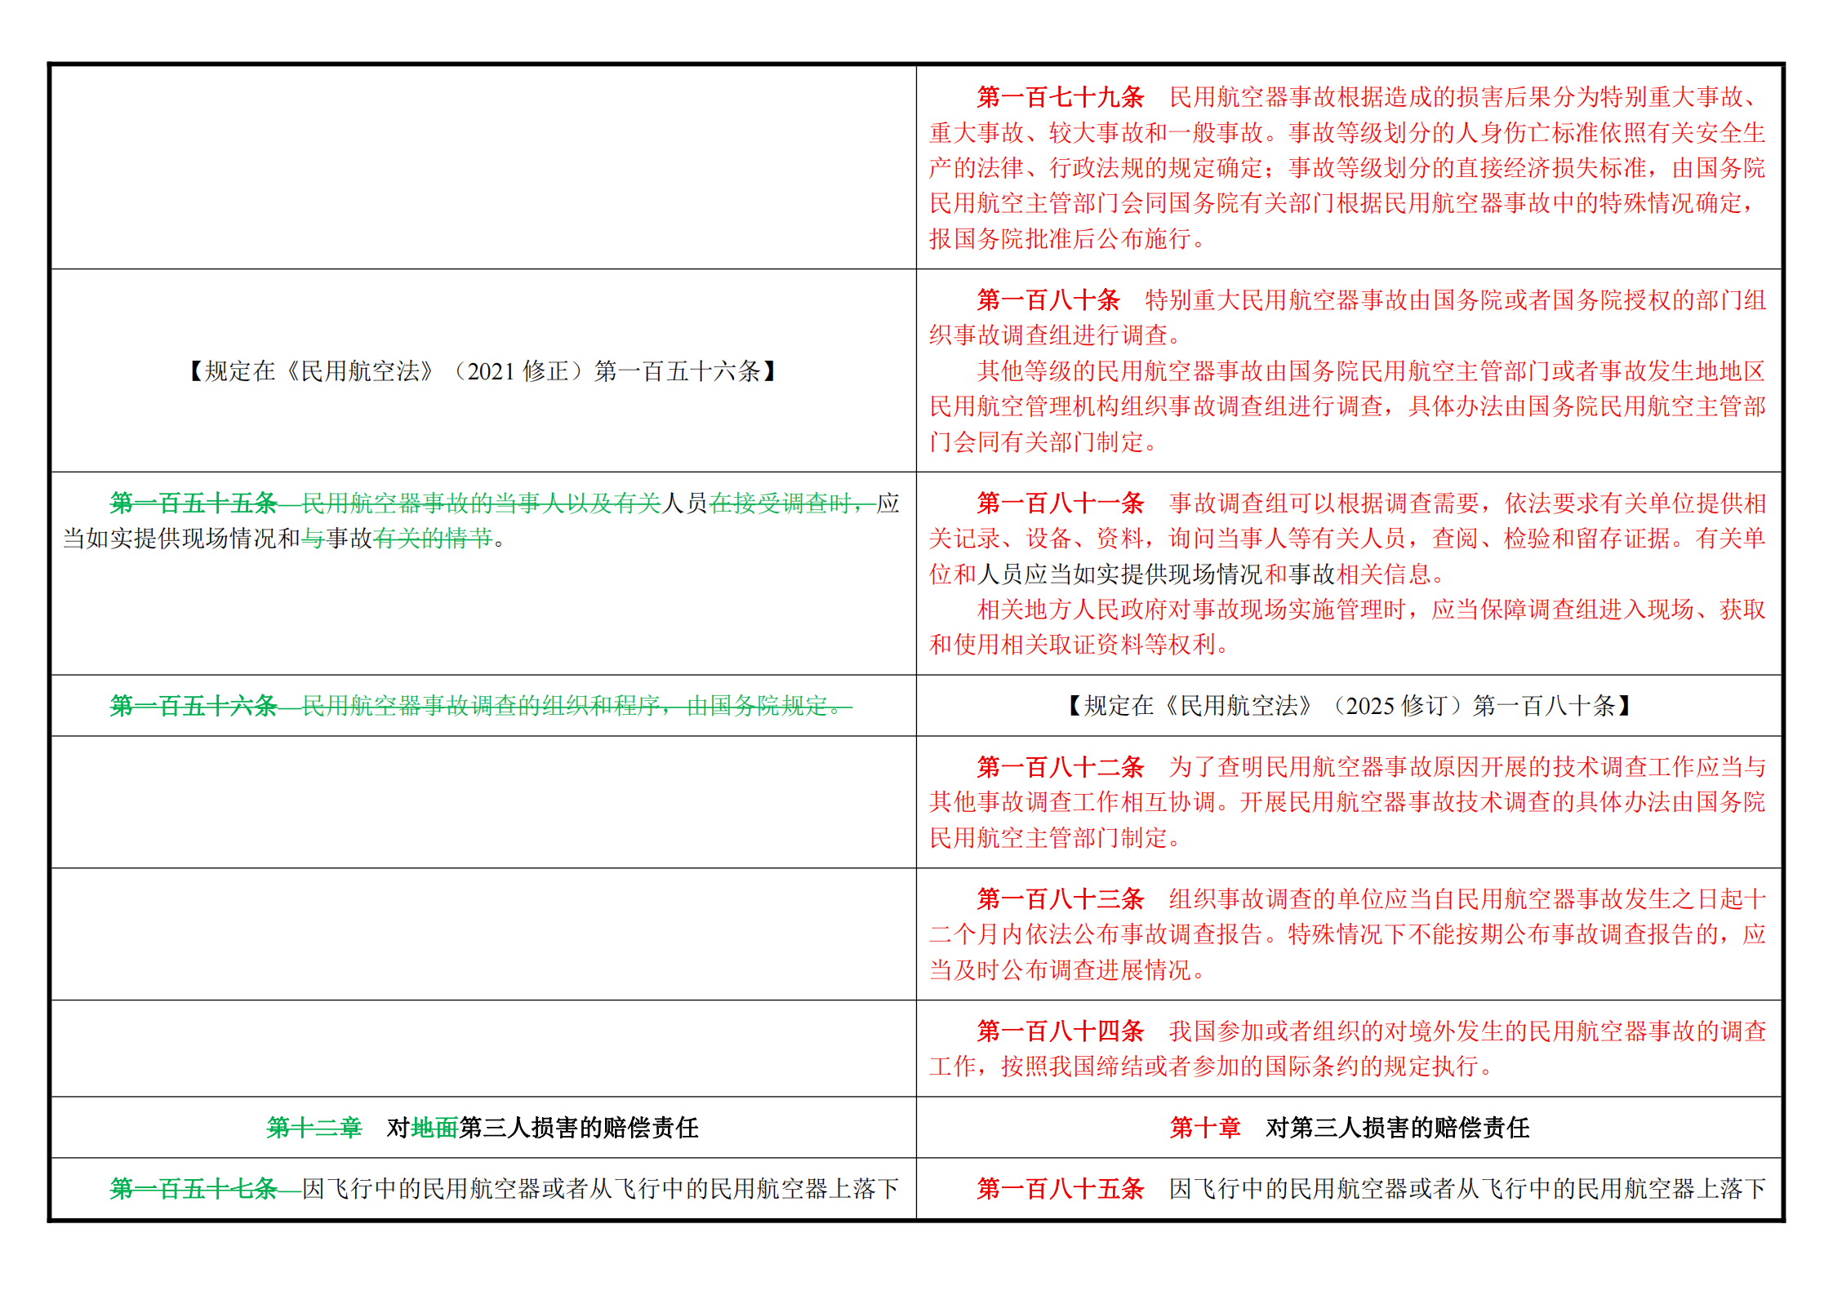1833x1295 pixels.
Task: Select the red chapter title 第十章
Action: 1204,1128
